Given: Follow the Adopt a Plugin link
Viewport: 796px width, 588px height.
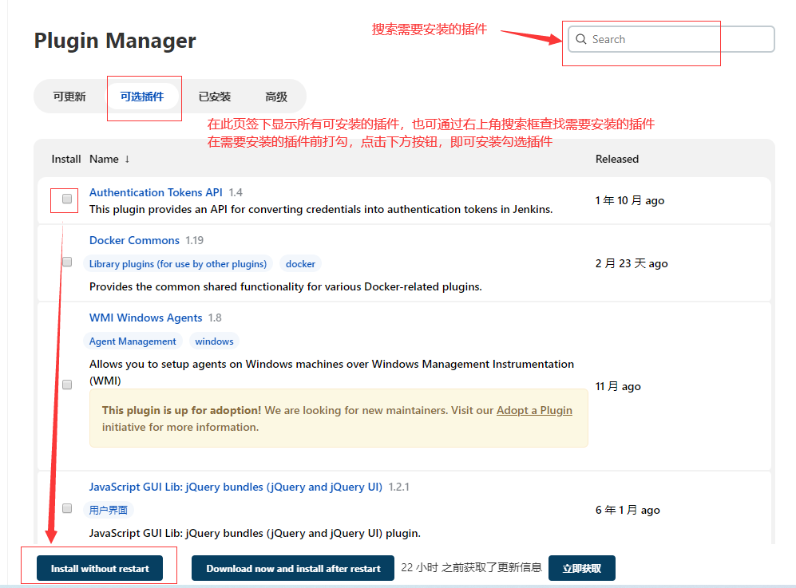Looking at the screenshot, I should click(x=534, y=410).
